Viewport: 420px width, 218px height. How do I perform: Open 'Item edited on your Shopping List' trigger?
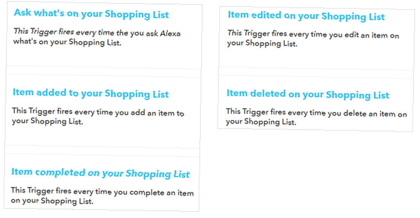(306, 16)
